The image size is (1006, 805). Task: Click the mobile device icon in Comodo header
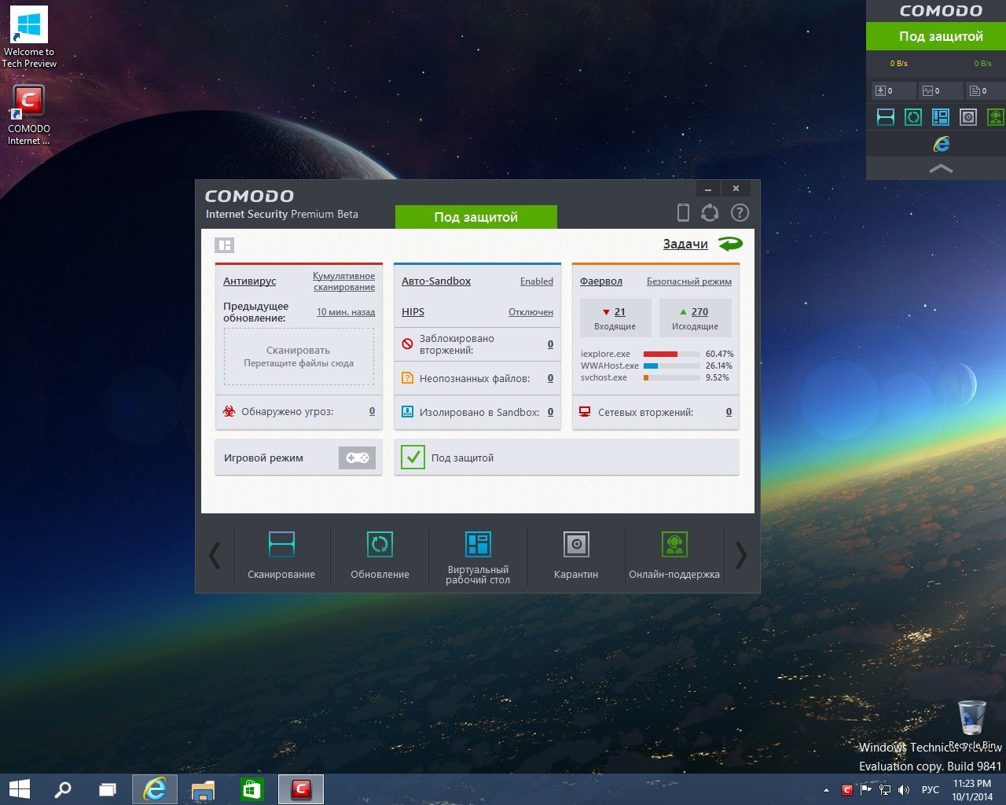tap(683, 212)
